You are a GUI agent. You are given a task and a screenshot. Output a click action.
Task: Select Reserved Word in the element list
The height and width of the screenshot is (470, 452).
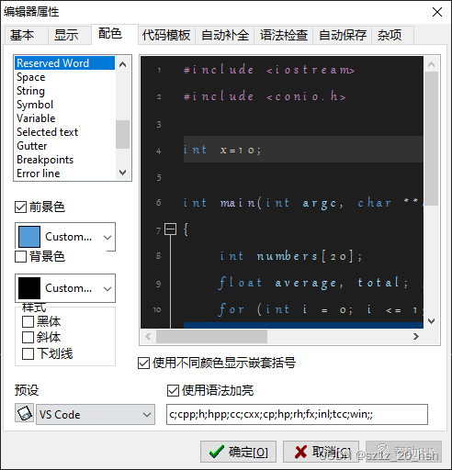point(65,63)
